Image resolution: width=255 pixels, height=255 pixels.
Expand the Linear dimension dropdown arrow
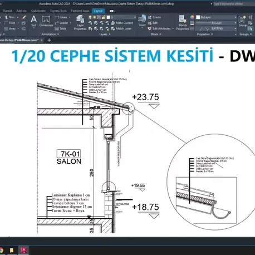[70, 17]
